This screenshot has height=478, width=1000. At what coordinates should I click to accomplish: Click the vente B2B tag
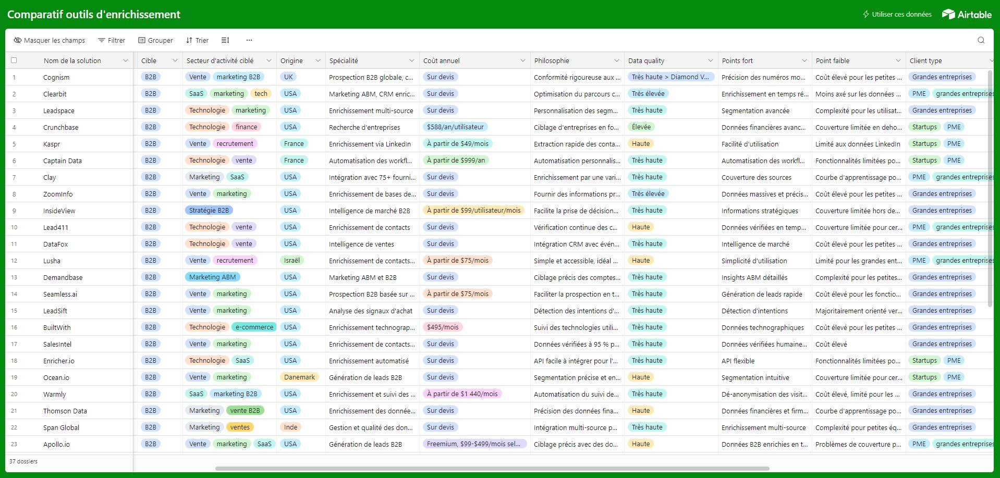click(x=245, y=410)
